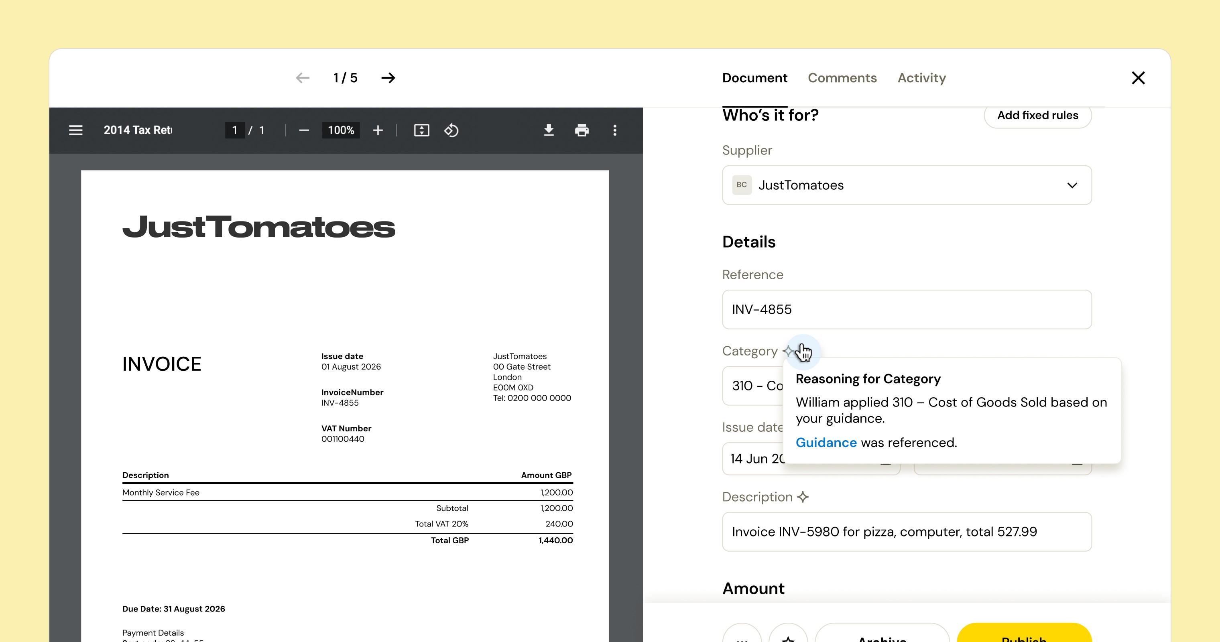Click the zoom percentage 100% field
The width and height of the screenshot is (1220, 642).
click(x=341, y=130)
